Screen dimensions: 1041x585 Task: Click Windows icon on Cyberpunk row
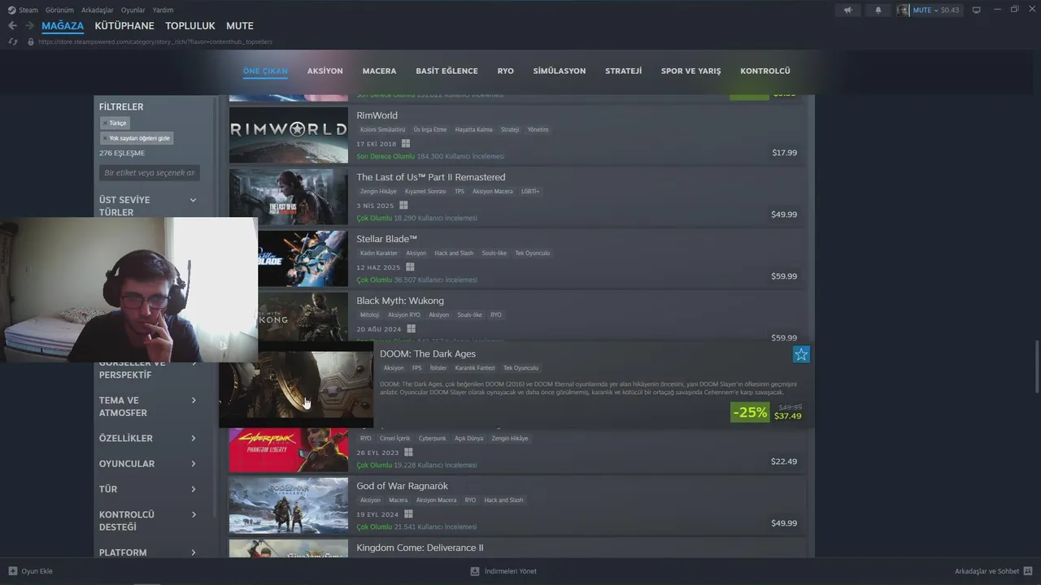(408, 453)
